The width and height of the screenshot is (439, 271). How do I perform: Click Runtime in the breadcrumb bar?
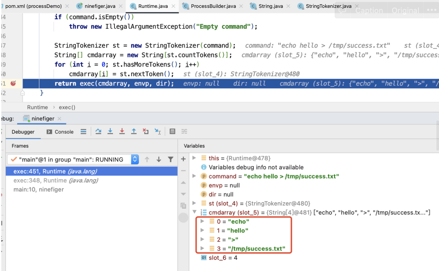(x=37, y=107)
